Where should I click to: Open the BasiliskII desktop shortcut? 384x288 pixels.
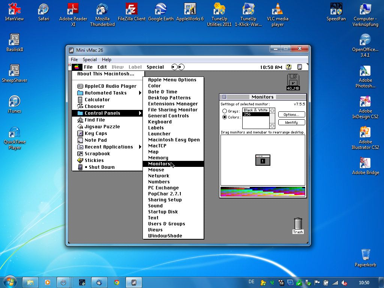click(x=15, y=43)
